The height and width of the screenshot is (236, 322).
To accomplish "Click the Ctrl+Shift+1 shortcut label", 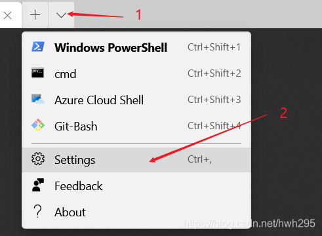I will click(214, 47).
